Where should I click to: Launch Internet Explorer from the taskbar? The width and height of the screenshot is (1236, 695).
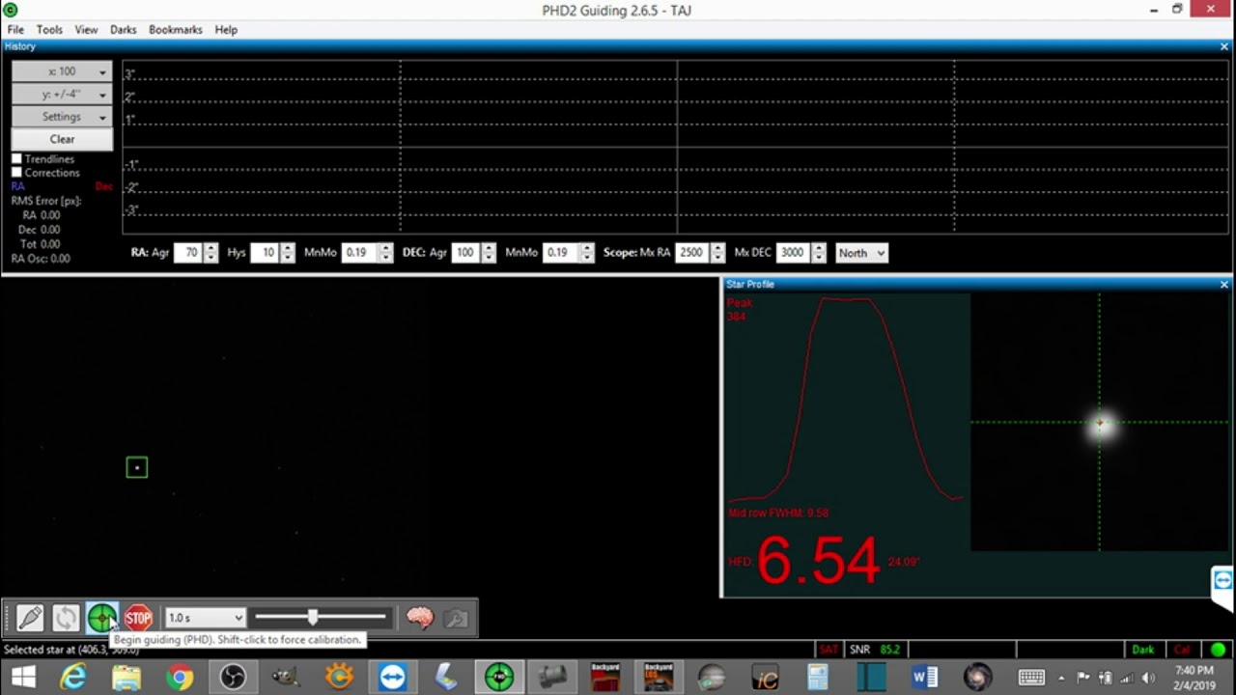(73, 677)
